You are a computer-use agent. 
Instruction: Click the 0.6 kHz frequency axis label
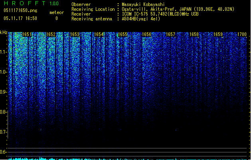tap(3, 152)
